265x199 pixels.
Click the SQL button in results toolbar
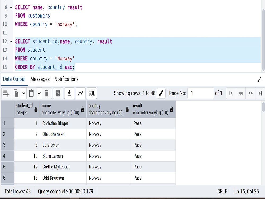point(92,93)
